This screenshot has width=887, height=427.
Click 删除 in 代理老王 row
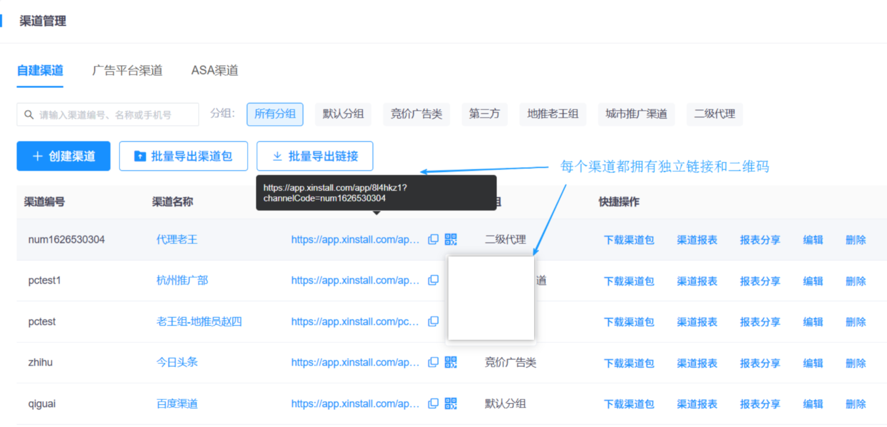(x=856, y=240)
